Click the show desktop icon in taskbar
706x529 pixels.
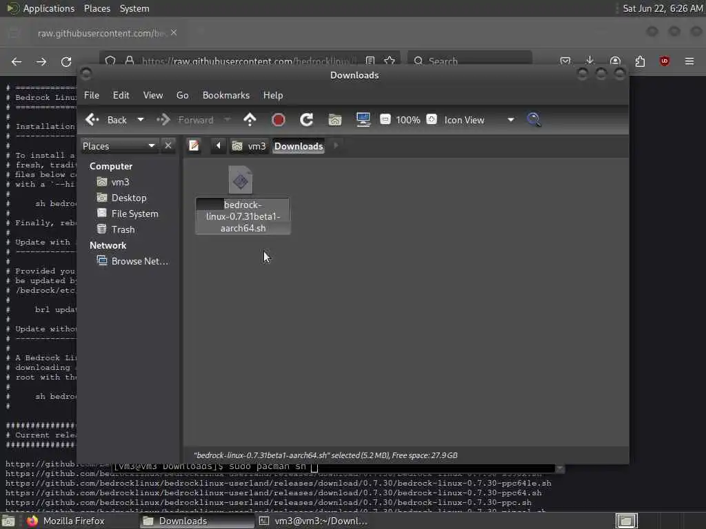coord(8,521)
